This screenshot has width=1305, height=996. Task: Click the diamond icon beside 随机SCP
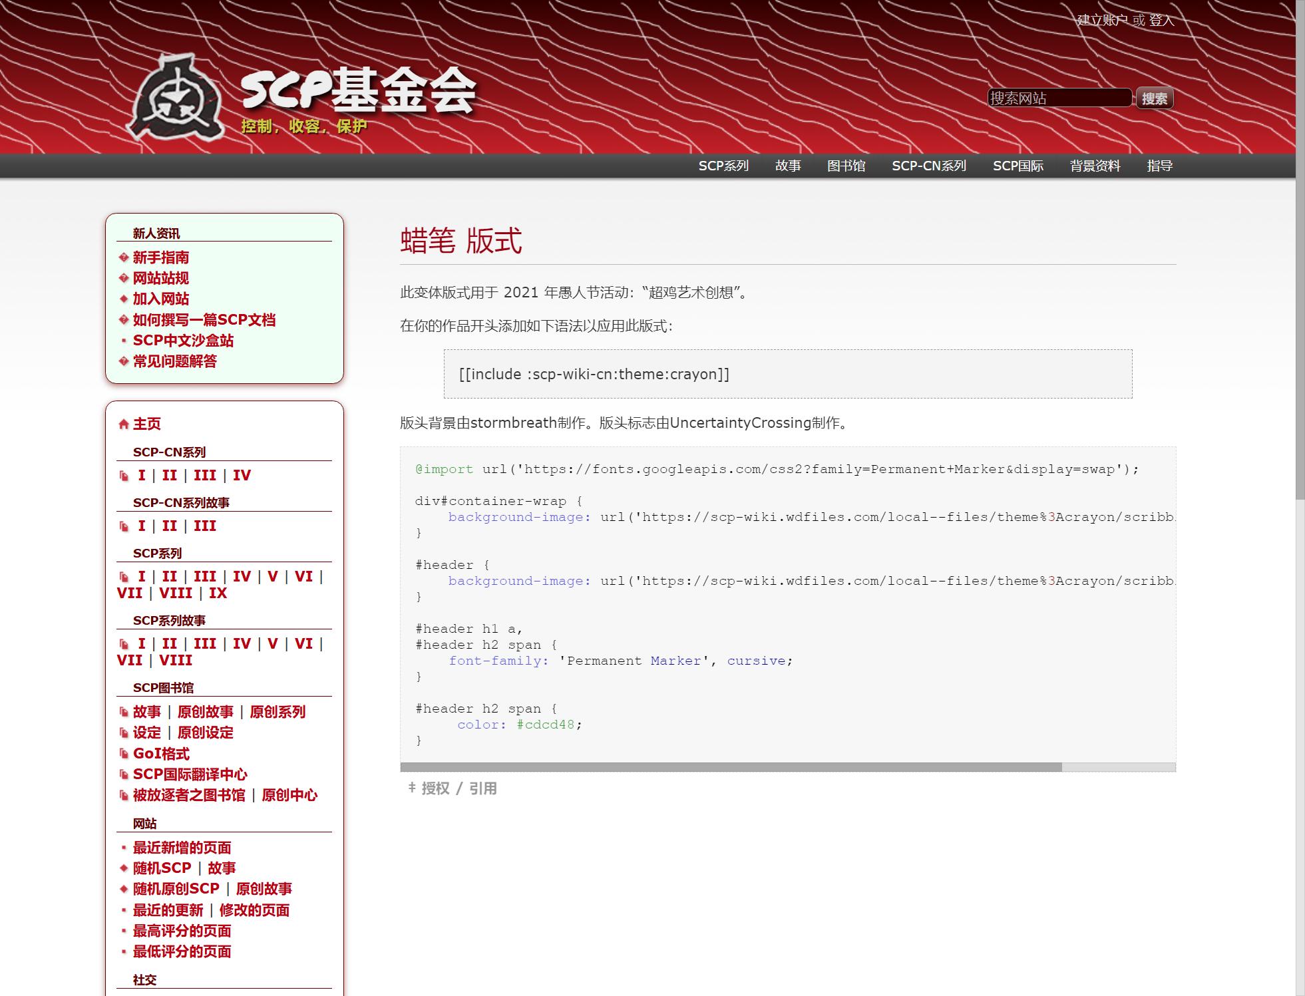coord(123,868)
